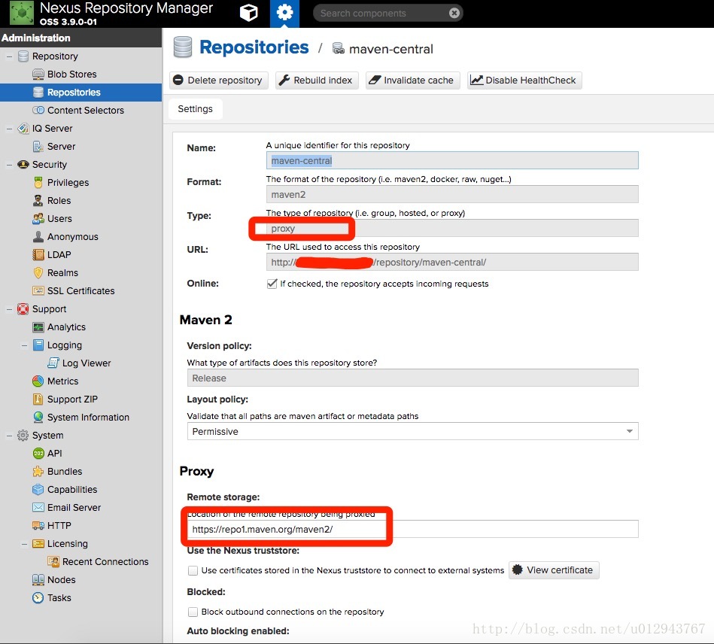714x644 pixels.
Task: Click the Privileges medal icon
Action: [38, 183]
